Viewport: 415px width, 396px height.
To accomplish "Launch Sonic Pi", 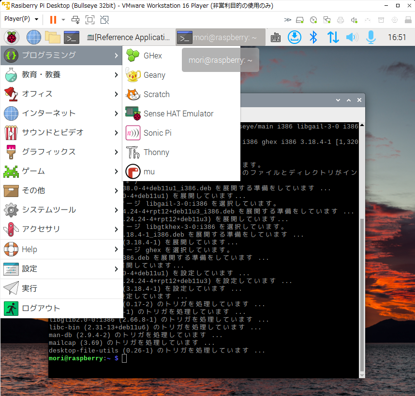I will [181, 133].
